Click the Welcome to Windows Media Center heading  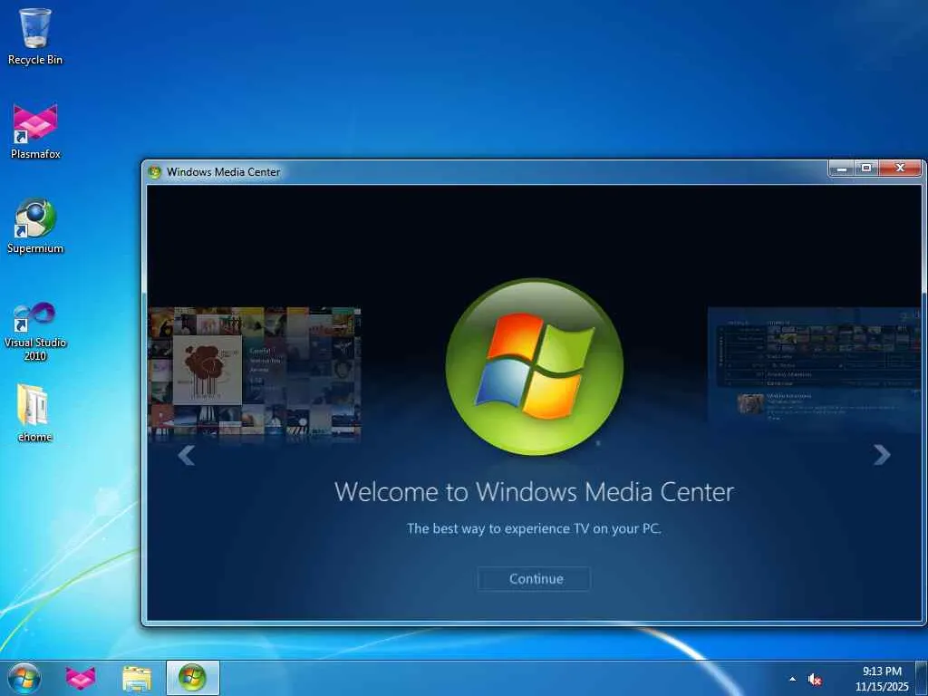point(534,492)
